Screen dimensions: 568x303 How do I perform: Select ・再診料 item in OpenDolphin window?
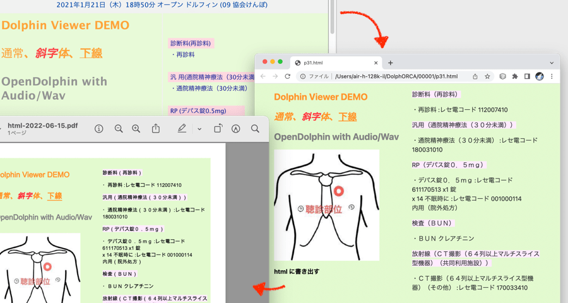183,55
